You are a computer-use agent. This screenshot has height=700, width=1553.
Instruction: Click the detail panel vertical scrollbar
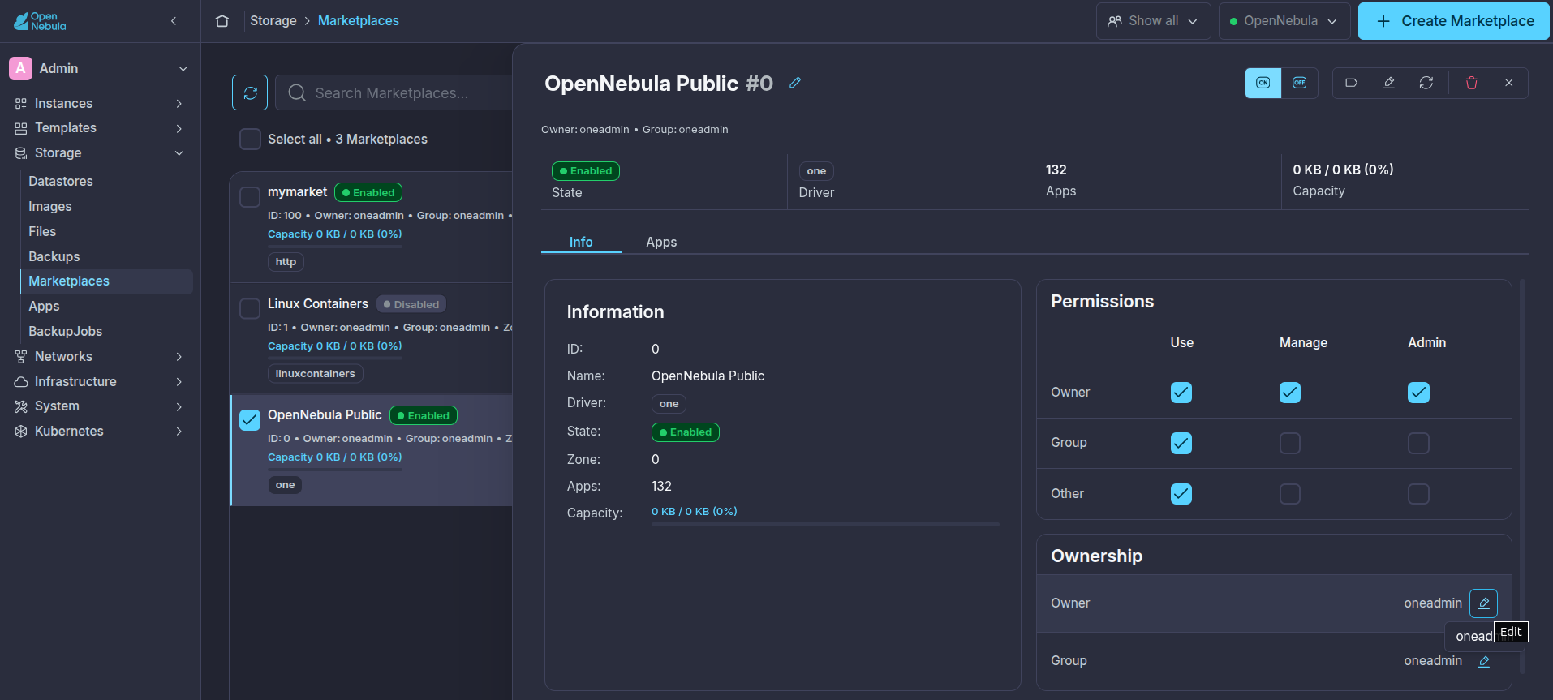1522,477
